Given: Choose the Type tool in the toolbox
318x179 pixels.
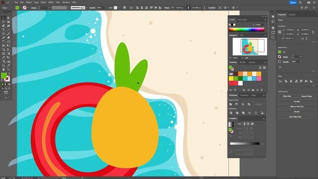Looking at the screenshot, I should tap(3, 30).
